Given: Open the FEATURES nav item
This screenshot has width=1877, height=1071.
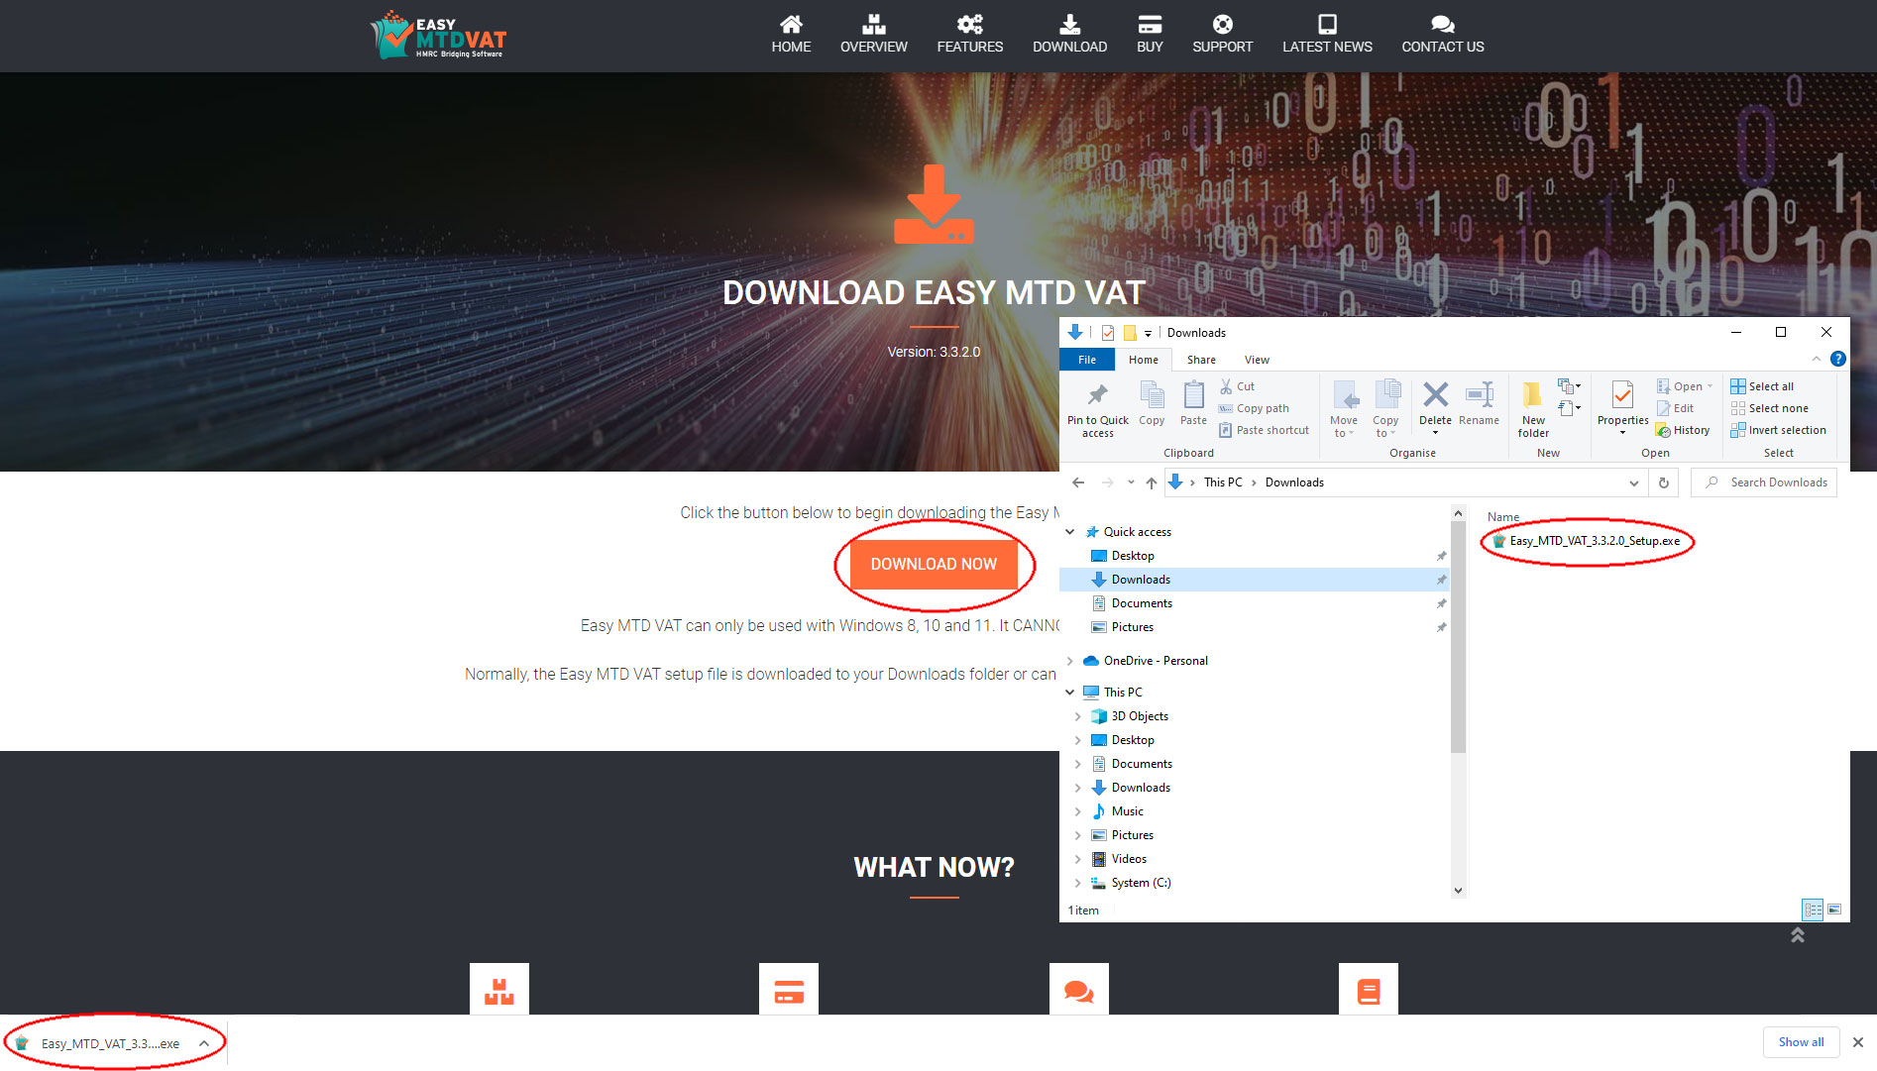Looking at the screenshot, I should pos(969,35).
